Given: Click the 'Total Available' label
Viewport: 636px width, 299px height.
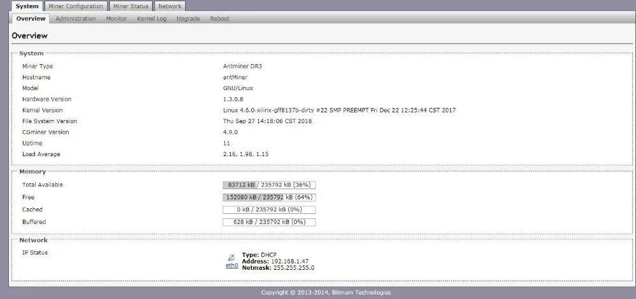Looking at the screenshot, I should (43, 185).
